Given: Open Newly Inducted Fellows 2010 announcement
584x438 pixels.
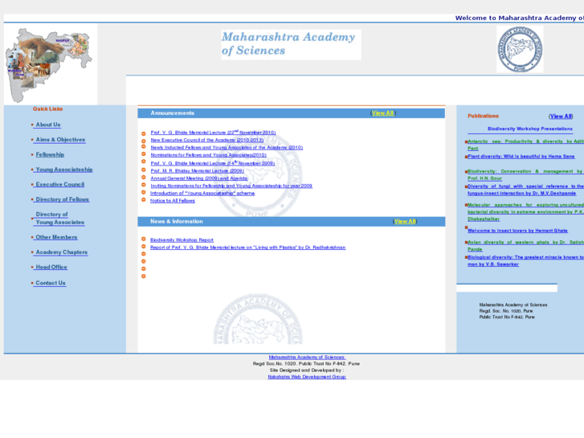Looking at the screenshot, I should click(227, 148).
